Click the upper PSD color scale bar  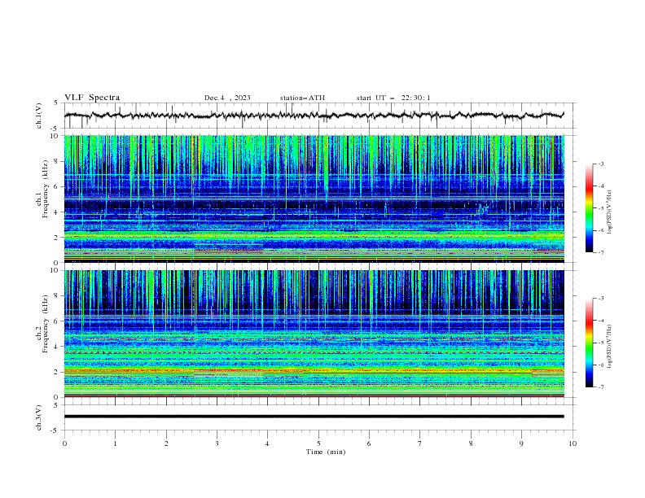(589, 208)
